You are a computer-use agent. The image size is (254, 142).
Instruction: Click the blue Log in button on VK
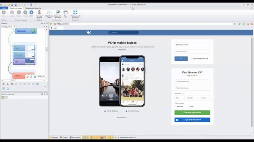click(x=181, y=59)
